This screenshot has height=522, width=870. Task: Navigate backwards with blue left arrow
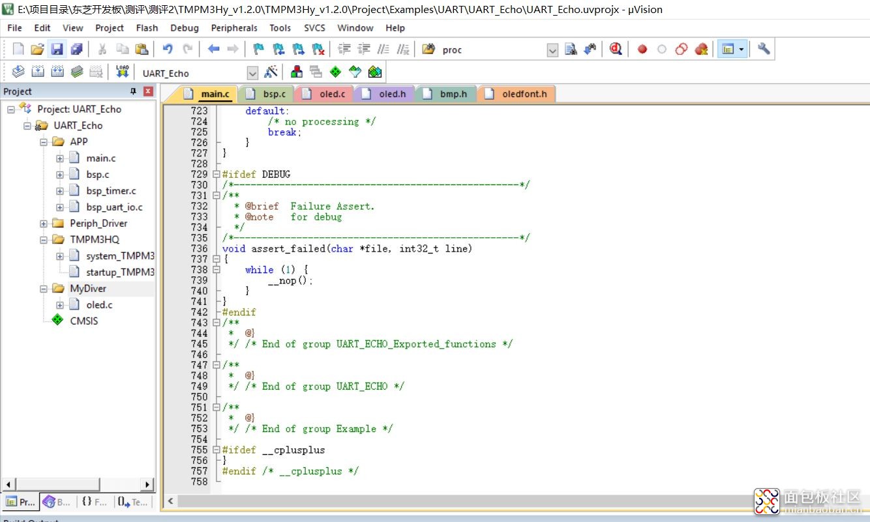point(213,50)
